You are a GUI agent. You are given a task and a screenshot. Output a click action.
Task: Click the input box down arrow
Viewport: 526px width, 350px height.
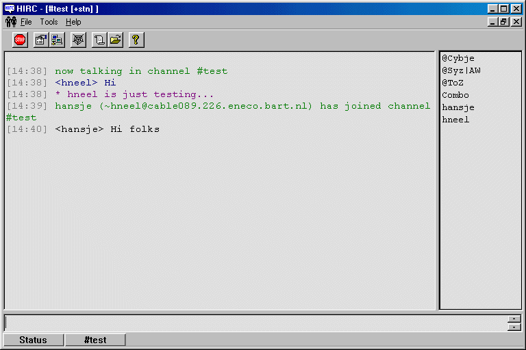pos(514,327)
